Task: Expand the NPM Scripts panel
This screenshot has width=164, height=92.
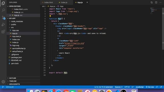Action: [x=14, y=84]
